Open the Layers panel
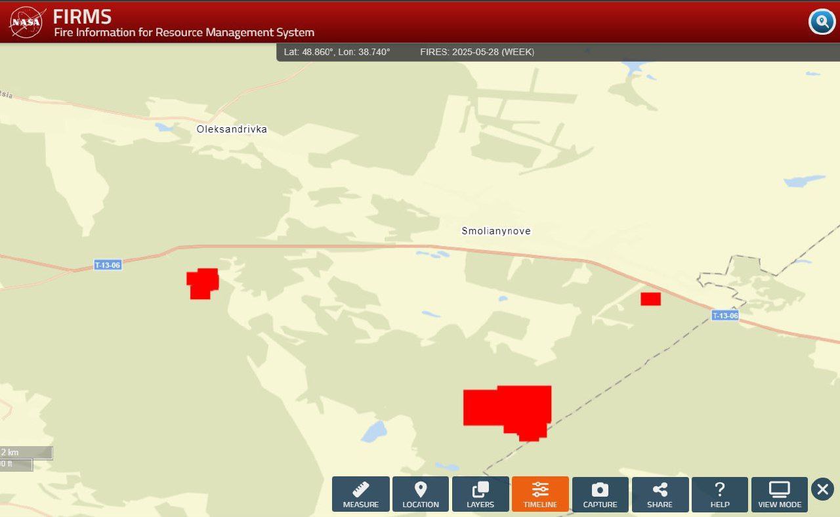 tap(480, 494)
